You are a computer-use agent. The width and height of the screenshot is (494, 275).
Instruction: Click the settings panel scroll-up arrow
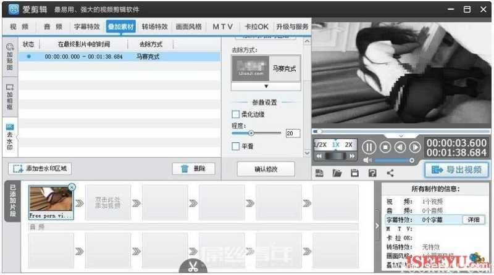coord(307,41)
